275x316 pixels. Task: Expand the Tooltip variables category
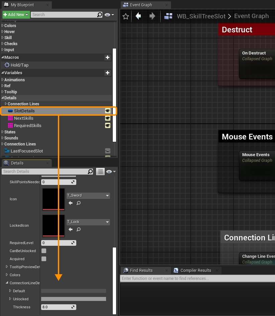coord(3,92)
